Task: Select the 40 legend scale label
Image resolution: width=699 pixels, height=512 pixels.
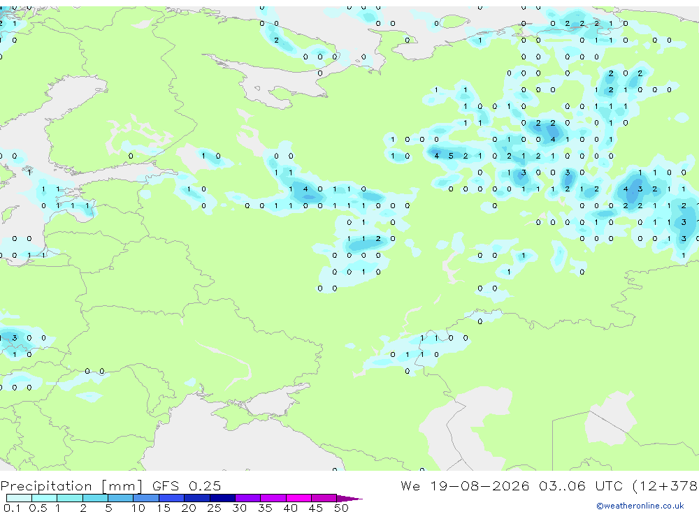Action: [290, 508]
